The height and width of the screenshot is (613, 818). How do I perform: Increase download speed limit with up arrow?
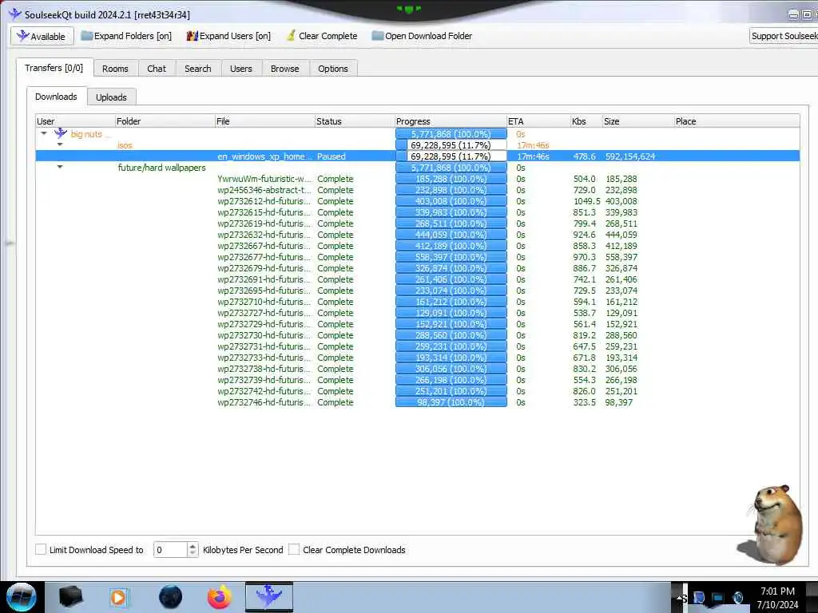pyautogui.click(x=193, y=546)
